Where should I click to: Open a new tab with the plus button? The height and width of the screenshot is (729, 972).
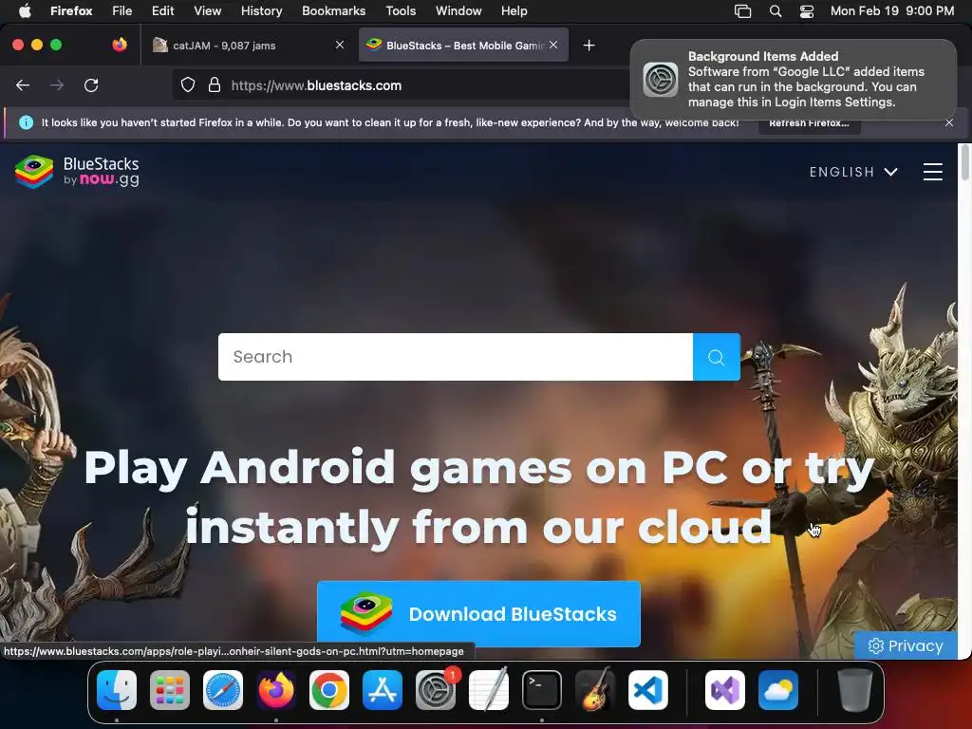click(x=589, y=46)
